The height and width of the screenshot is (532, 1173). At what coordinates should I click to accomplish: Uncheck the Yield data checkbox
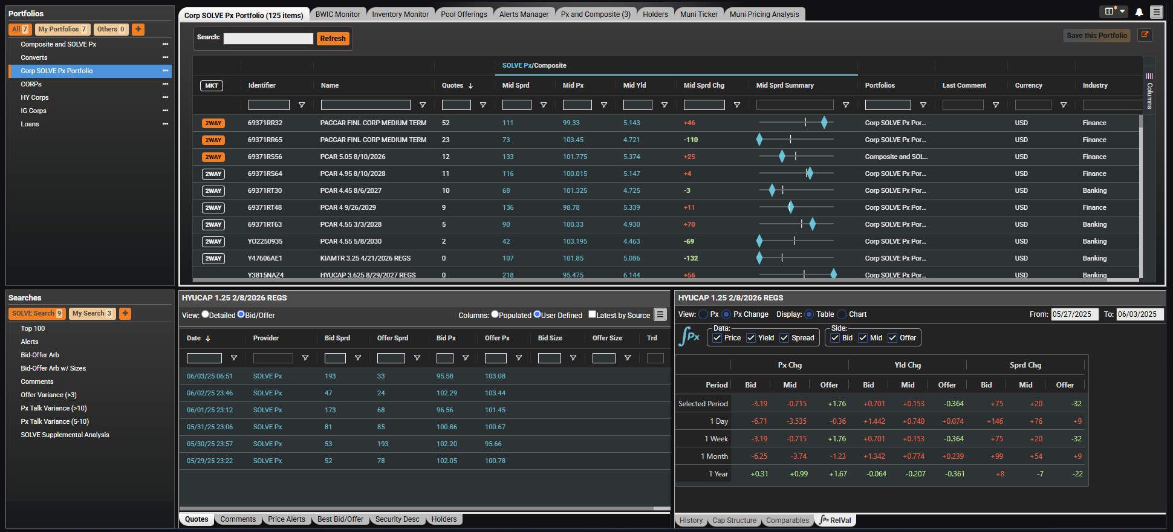click(x=751, y=338)
